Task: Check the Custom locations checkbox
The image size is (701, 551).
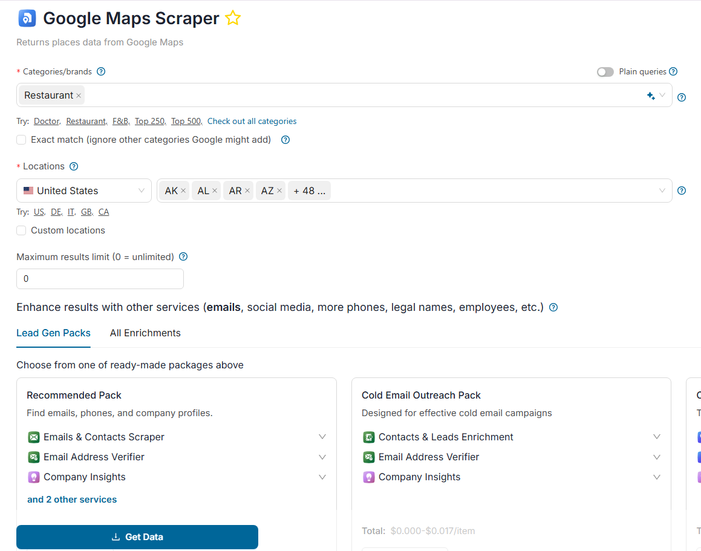Action: pos(21,230)
